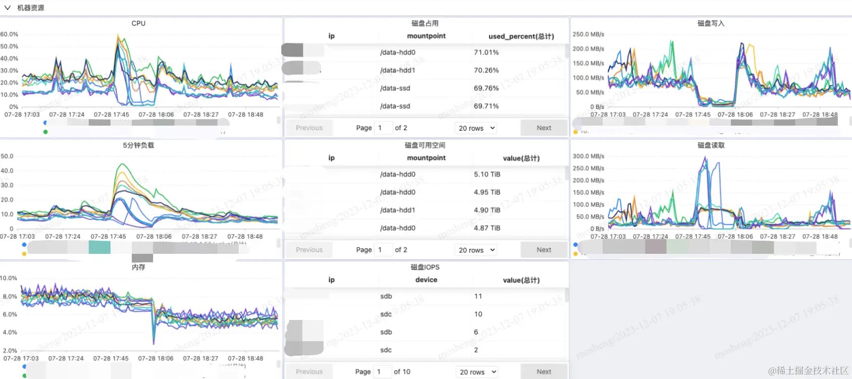Sort 磁盘可用空间 table by mountpoint column
Viewport: 852px width, 379px height.
pyautogui.click(x=426, y=158)
